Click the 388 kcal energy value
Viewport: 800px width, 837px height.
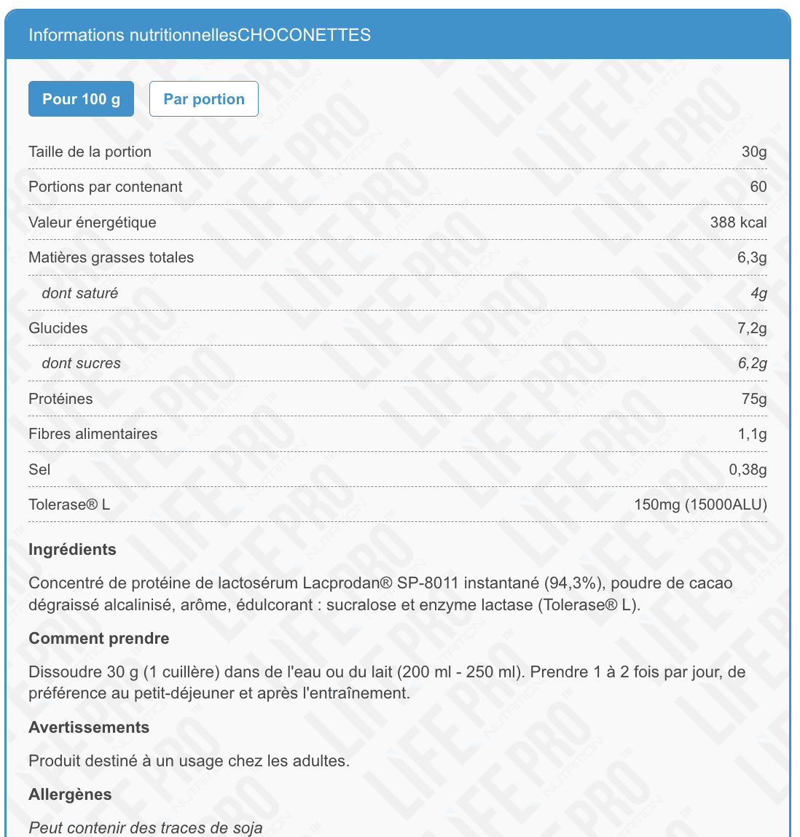point(738,222)
